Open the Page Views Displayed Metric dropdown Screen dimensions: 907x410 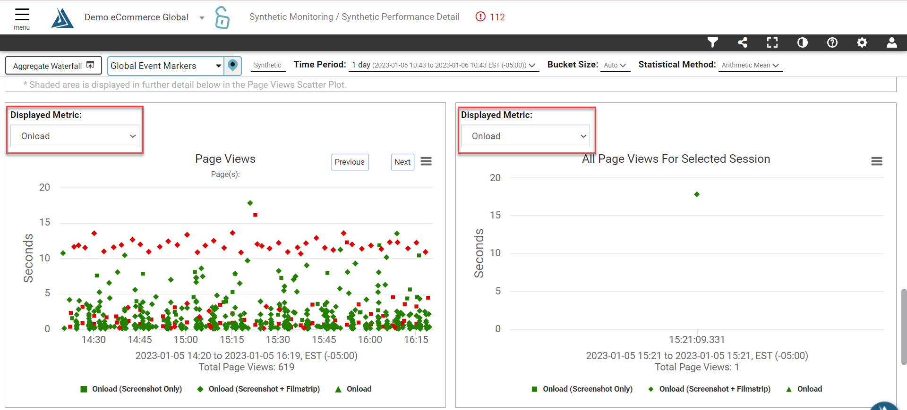75,136
